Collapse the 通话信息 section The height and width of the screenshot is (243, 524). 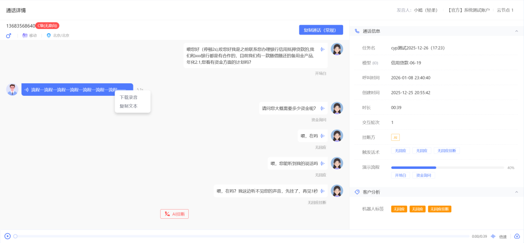pos(516,31)
